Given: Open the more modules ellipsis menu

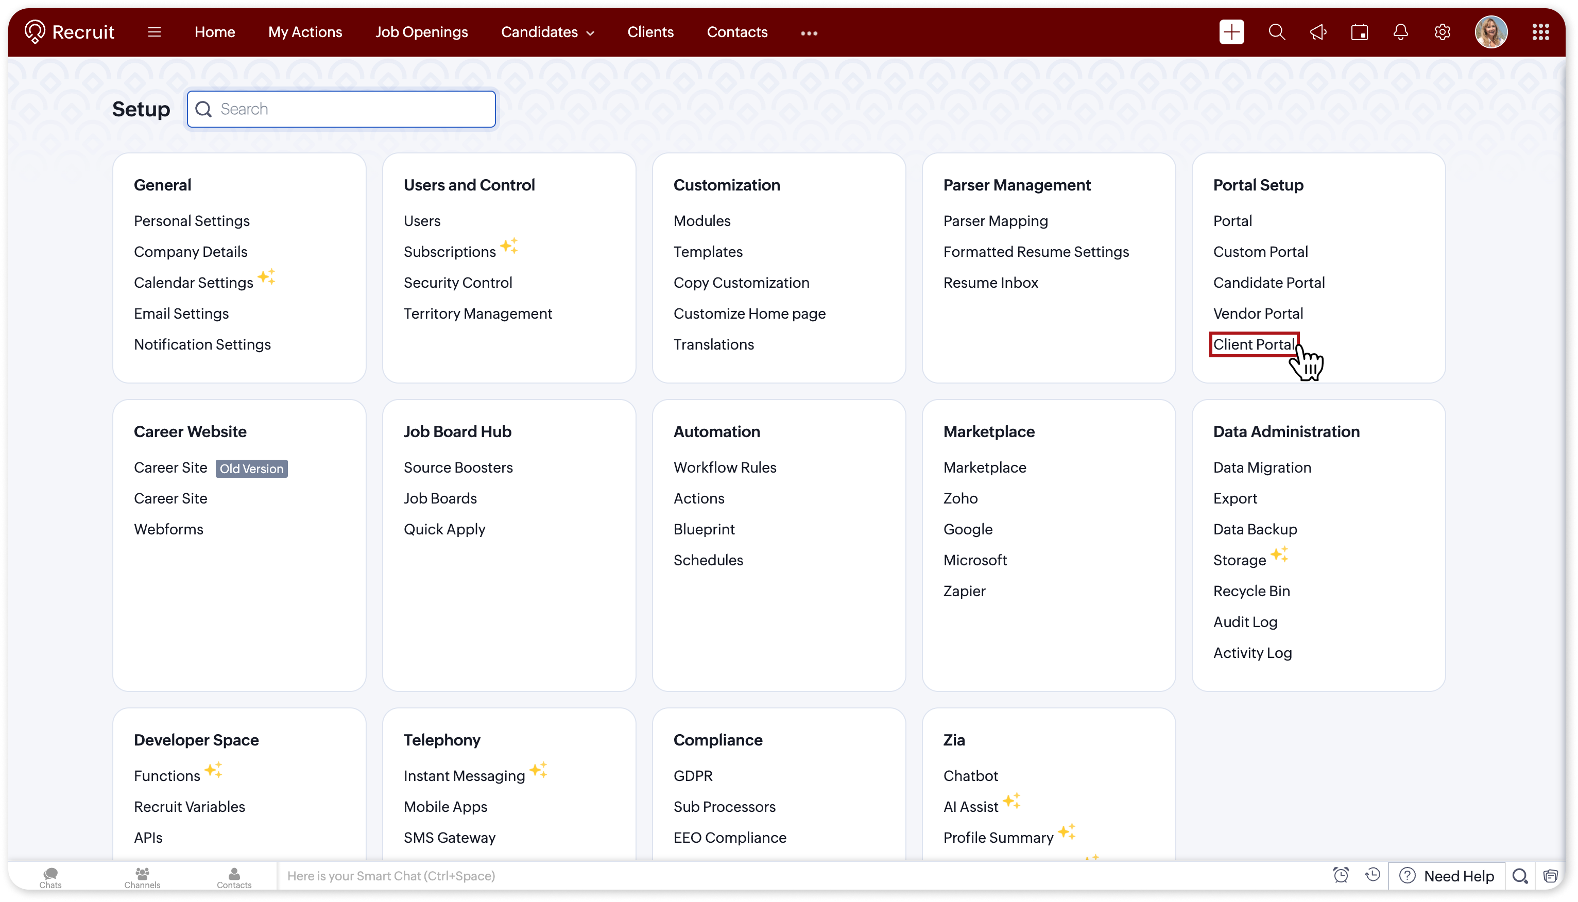Looking at the screenshot, I should 809,33.
